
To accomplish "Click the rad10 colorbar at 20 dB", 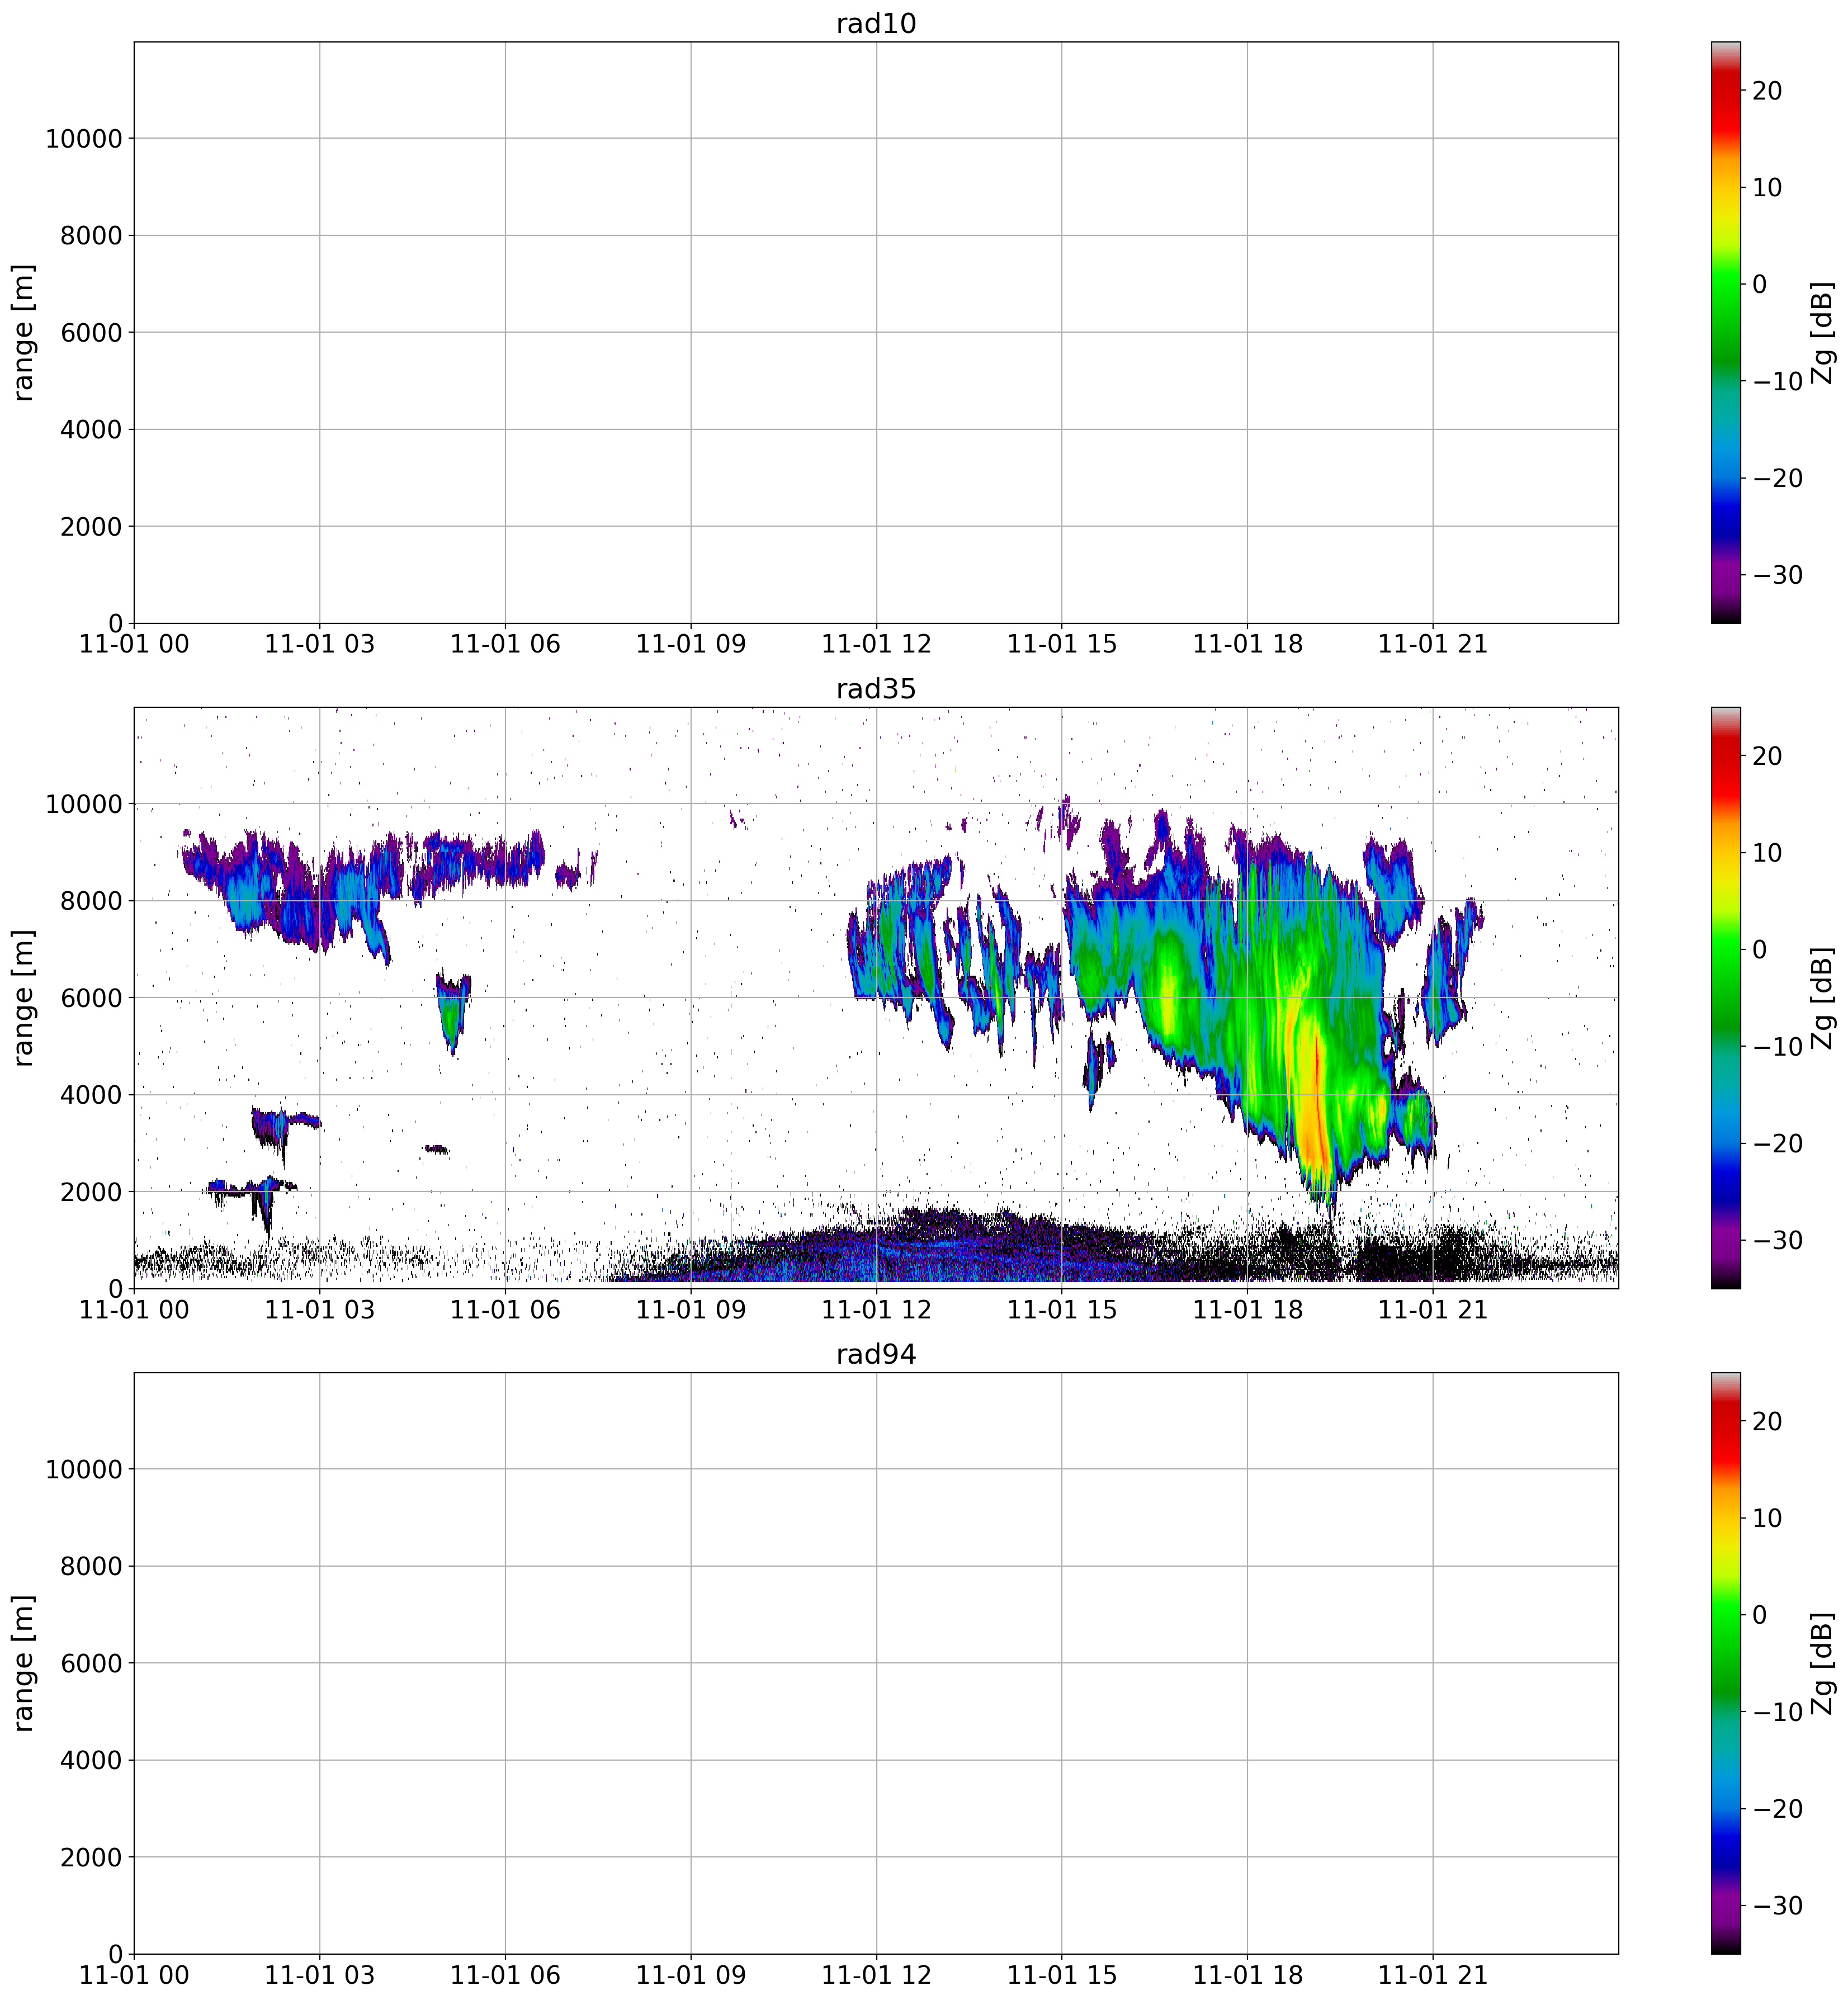I will point(1725,91).
